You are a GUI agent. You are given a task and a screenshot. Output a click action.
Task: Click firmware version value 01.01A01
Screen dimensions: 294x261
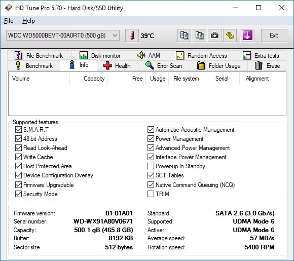[x=119, y=213]
